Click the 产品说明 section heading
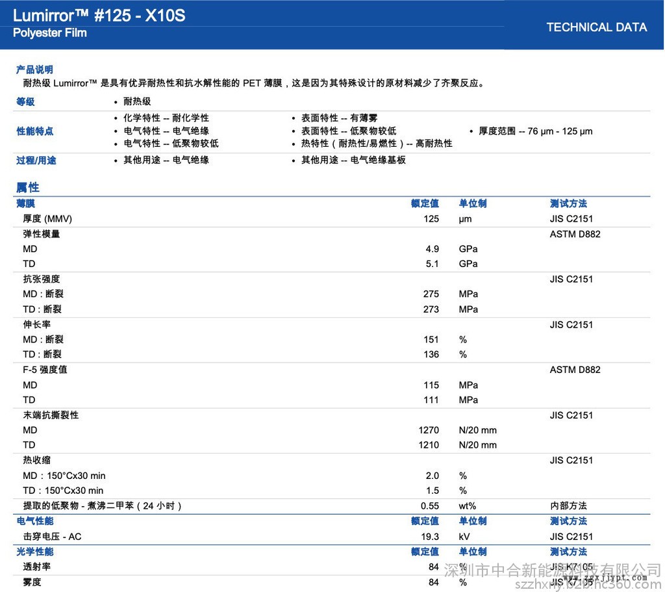 [x=34, y=70]
